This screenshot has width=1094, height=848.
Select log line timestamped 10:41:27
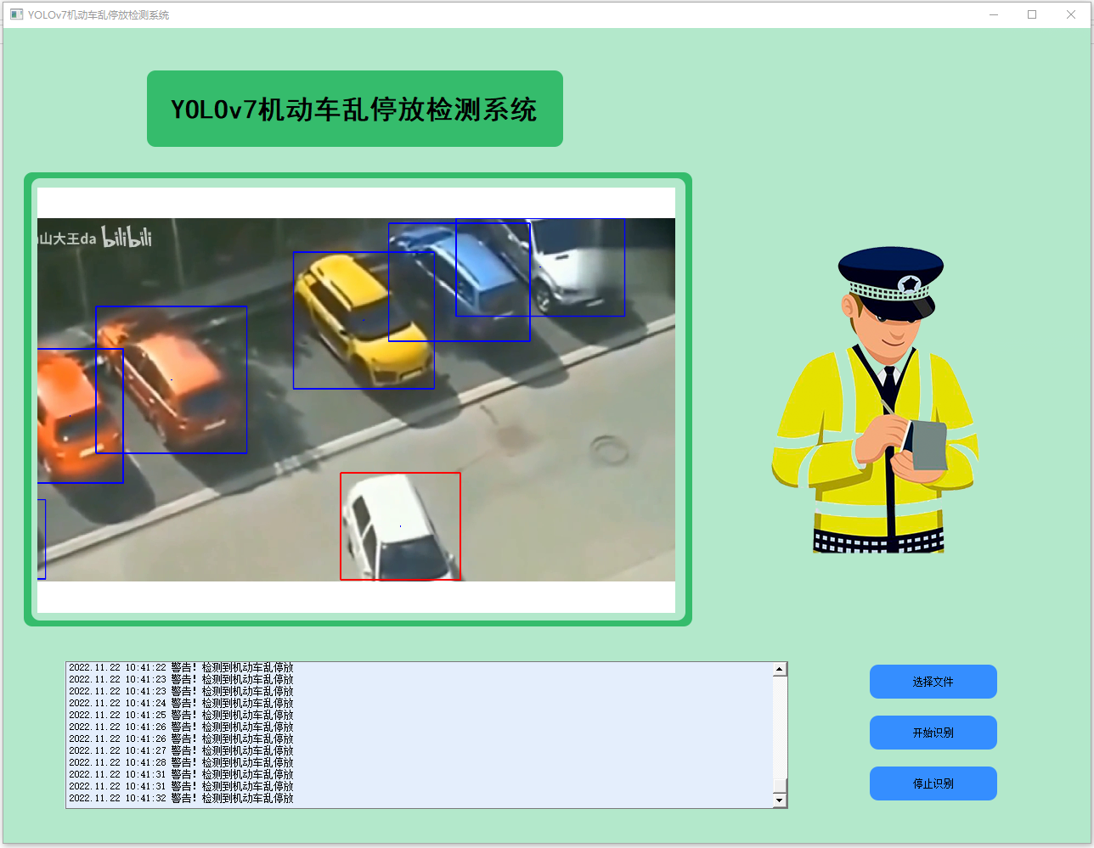click(181, 750)
